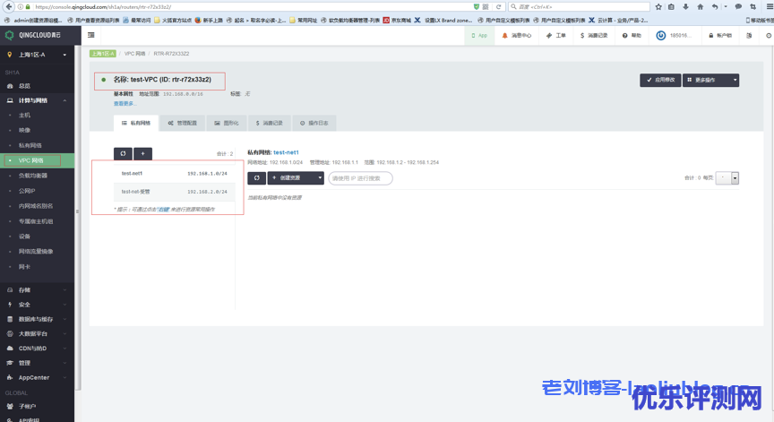This screenshot has height=422, width=774.
Task: Expand the 大数据平台 section
Action: [x=37, y=333]
